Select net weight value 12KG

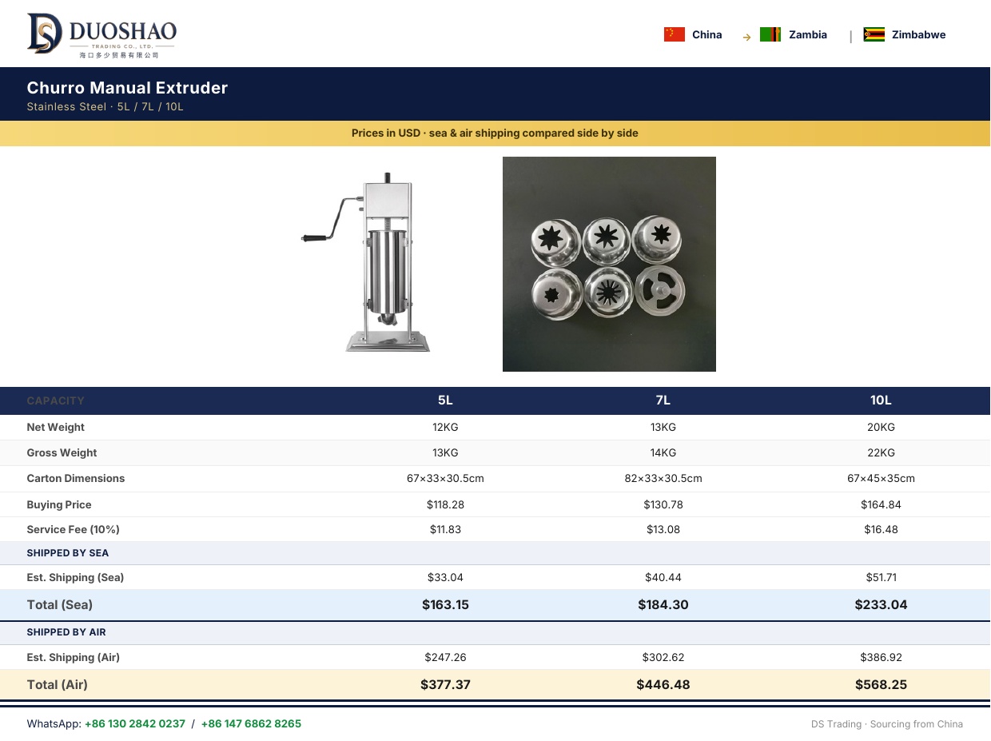pos(445,427)
